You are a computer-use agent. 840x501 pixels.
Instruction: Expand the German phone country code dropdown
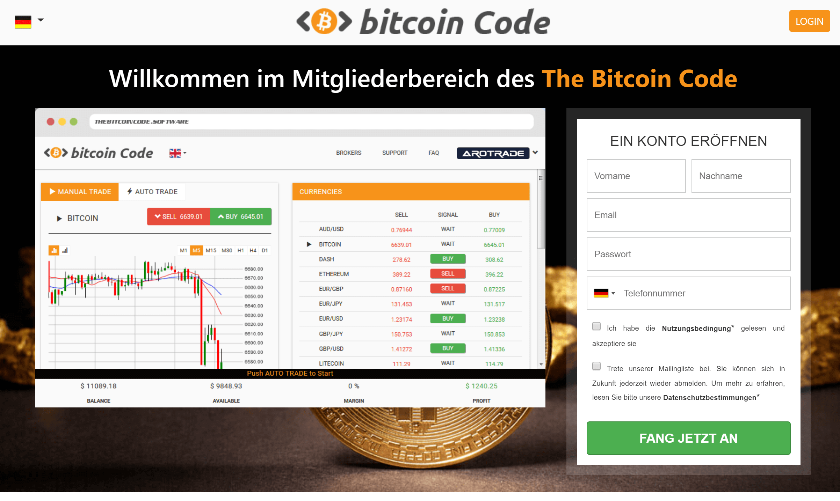pyautogui.click(x=605, y=293)
